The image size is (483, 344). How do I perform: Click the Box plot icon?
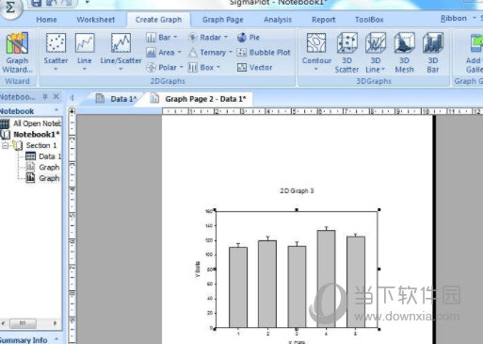tap(193, 67)
